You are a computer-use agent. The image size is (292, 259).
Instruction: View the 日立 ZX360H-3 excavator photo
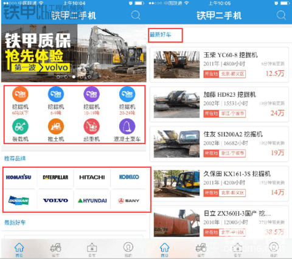[x=176, y=223]
